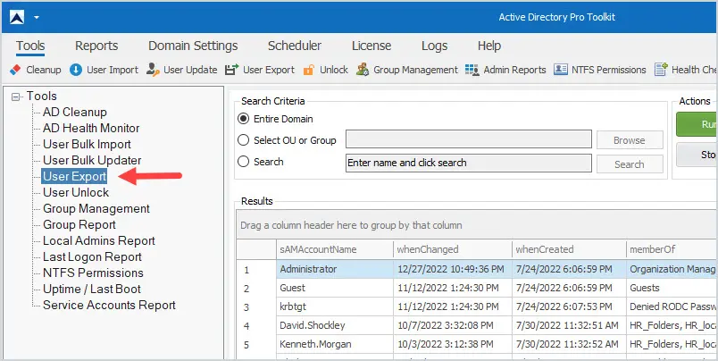The image size is (718, 361).
Task: Open the Tools menu tab
Action: pyautogui.click(x=30, y=46)
